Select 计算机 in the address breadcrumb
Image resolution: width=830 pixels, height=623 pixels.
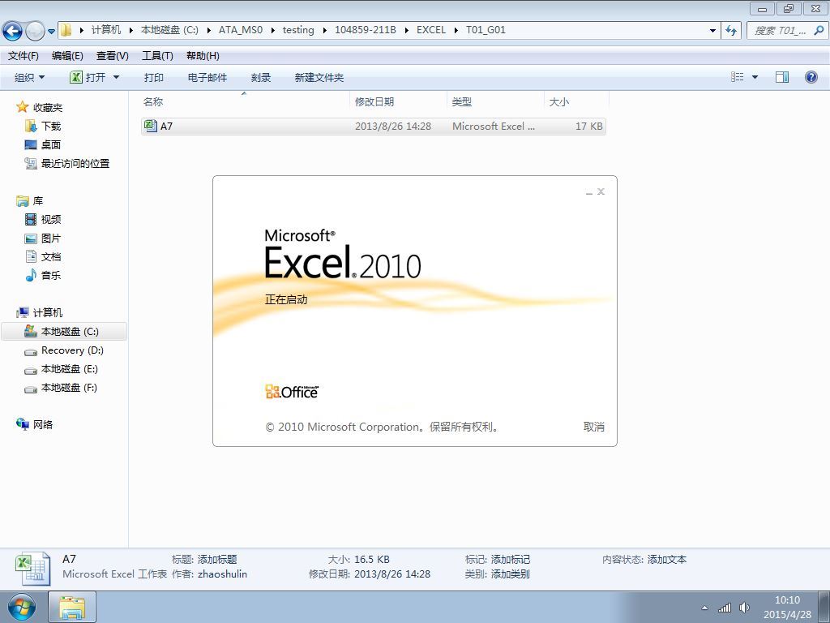tap(106, 30)
